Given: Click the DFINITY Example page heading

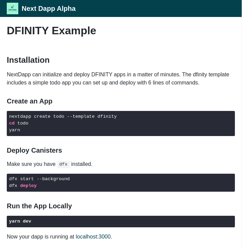Looking at the screenshot, I should pyautogui.click(x=51, y=31).
